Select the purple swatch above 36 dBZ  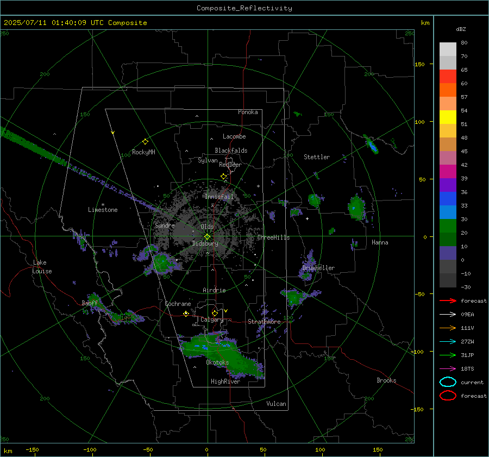click(448, 185)
